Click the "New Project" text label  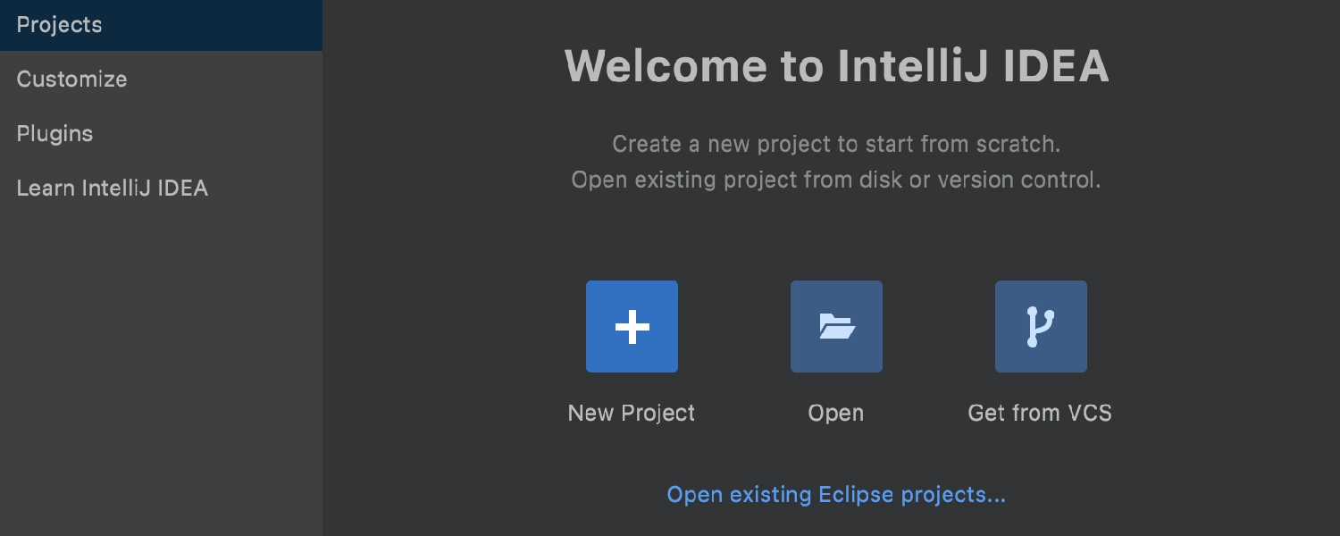[x=632, y=413]
